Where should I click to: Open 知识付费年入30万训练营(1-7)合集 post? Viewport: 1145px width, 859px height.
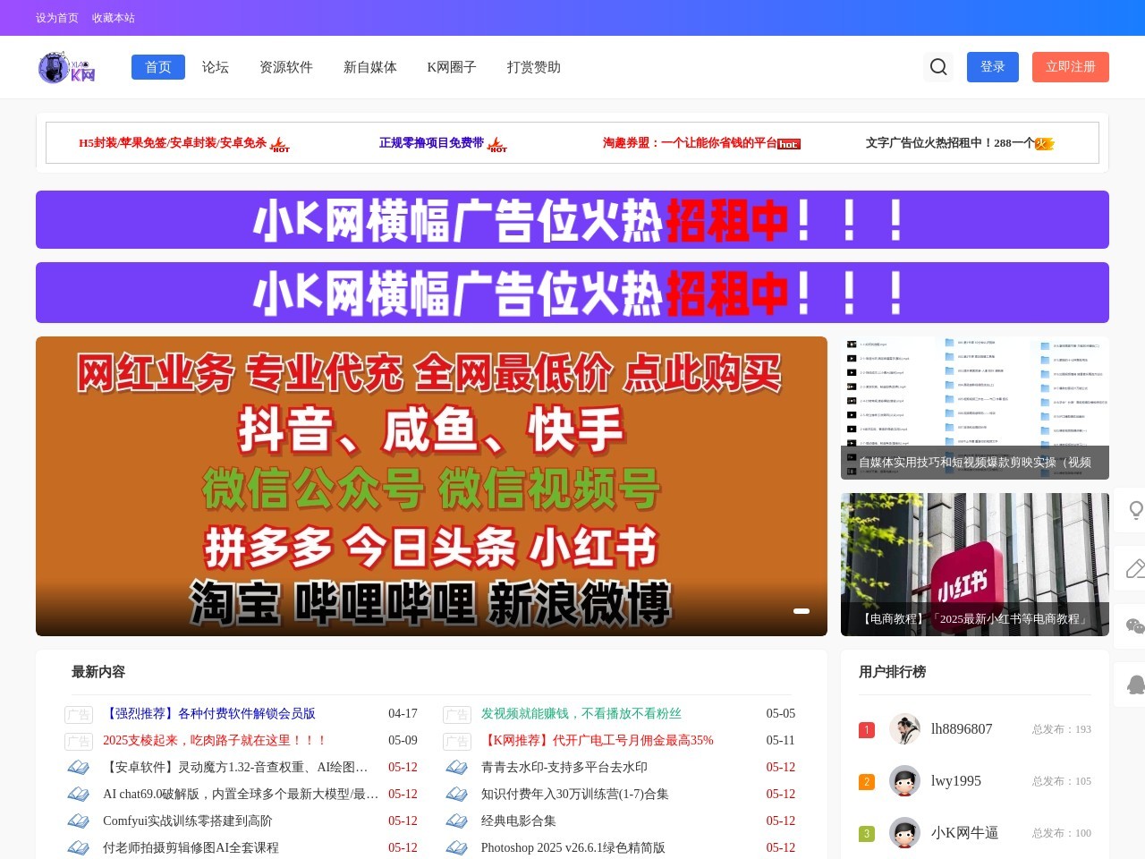(x=575, y=795)
